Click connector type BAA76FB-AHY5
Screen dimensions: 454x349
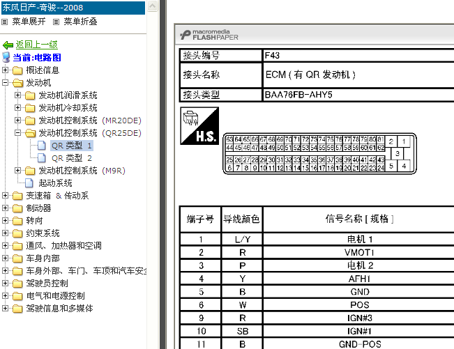pos(358,95)
